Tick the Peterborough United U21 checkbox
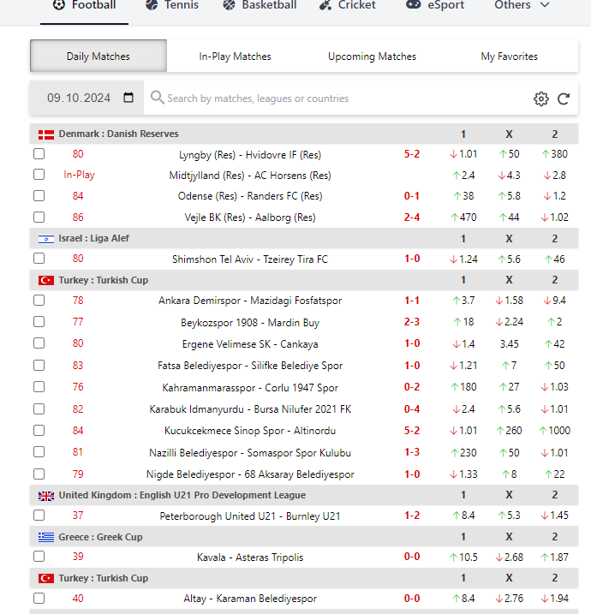Viewport: 591px width, 614px height. pos(39,516)
